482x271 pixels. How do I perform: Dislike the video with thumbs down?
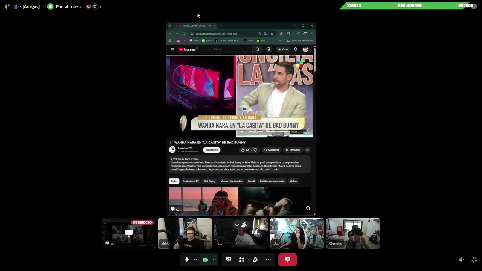pyautogui.click(x=255, y=150)
